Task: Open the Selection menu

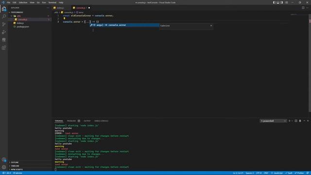Action: [23, 2]
